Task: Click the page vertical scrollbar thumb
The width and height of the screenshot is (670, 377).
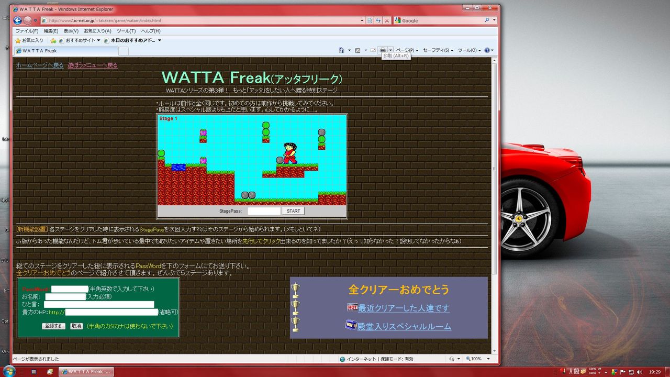Action: [495, 169]
